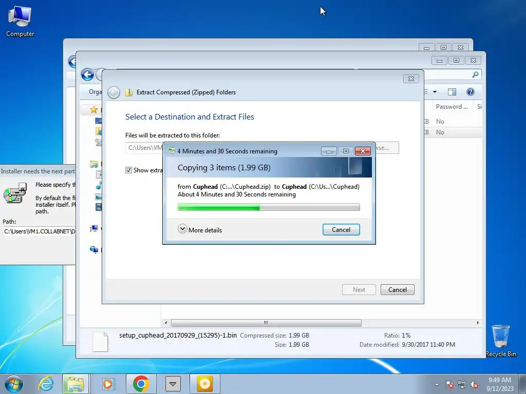The width and height of the screenshot is (526, 394).
Task: Show hidden system tray icons
Action: coord(437,385)
